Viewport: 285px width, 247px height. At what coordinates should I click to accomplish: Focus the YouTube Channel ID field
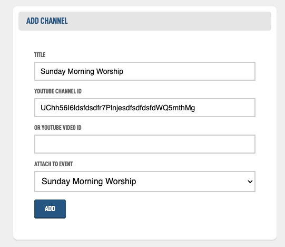[x=145, y=108]
